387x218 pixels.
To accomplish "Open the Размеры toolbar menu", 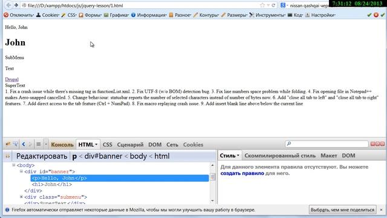I will (234, 15).
